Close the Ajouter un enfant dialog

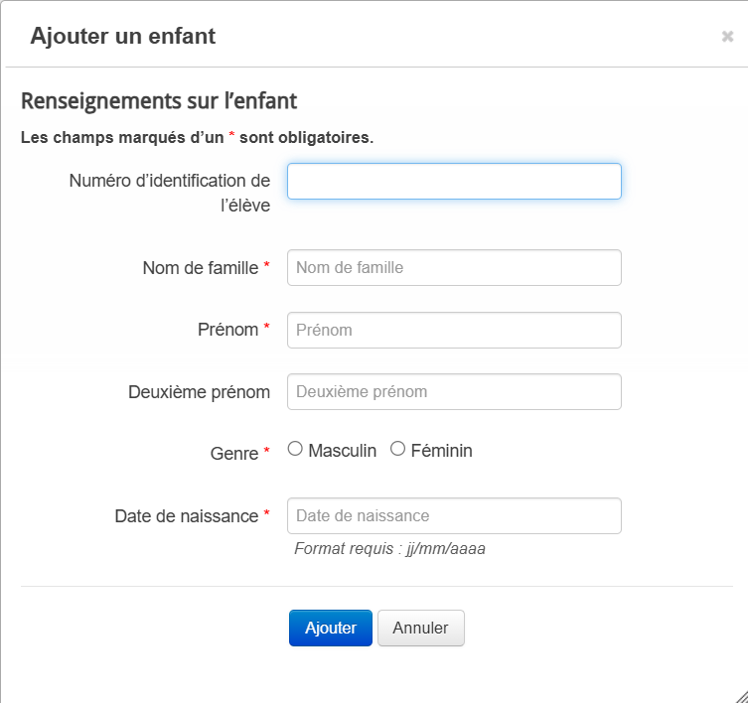tap(727, 37)
